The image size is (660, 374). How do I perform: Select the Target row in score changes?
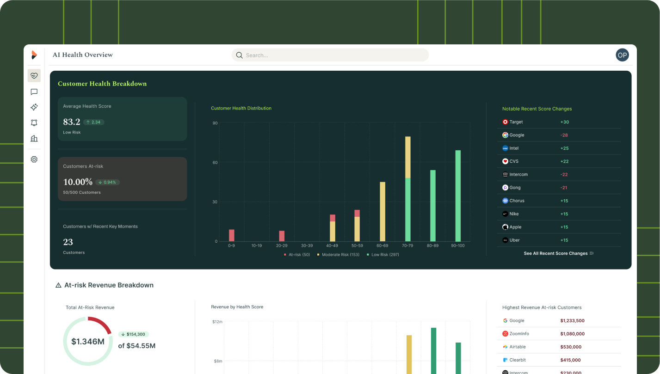pyautogui.click(x=558, y=122)
